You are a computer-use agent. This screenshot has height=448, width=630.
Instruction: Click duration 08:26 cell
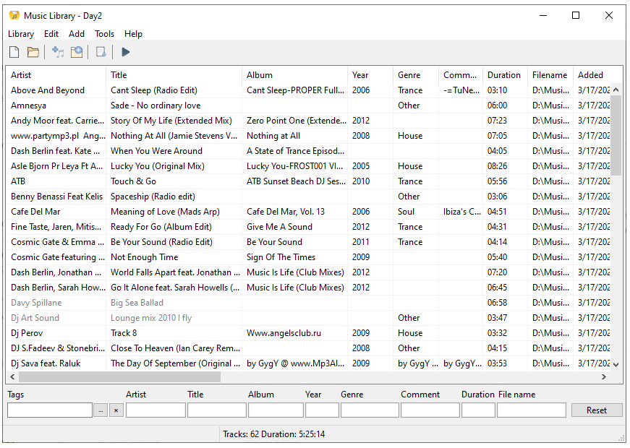click(x=497, y=166)
